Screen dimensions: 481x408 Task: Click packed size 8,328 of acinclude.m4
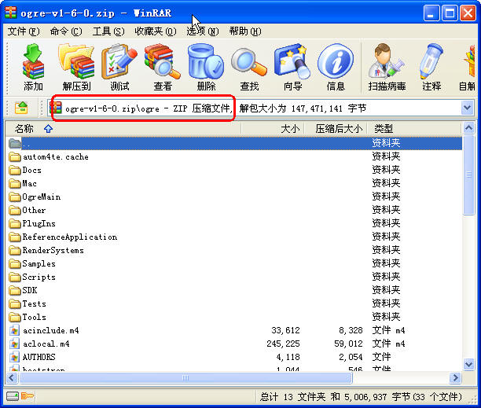click(351, 331)
